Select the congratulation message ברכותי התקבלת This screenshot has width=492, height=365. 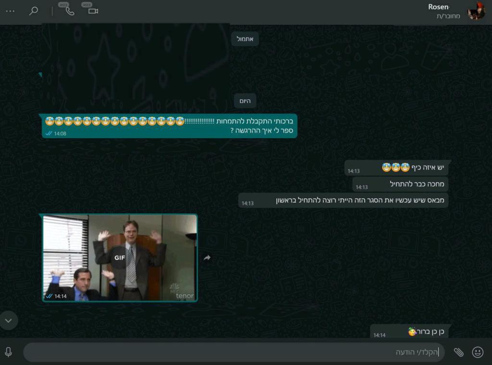(170, 126)
